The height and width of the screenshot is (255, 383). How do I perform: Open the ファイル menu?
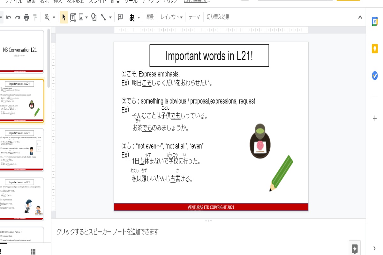click(x=13, y=2)
